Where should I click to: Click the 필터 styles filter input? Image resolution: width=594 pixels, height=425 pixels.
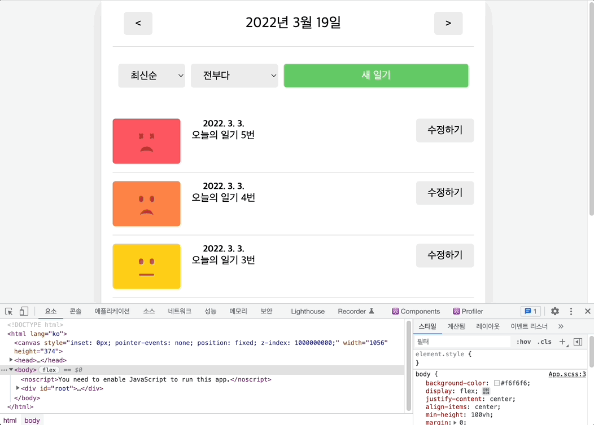click(463, 342)
